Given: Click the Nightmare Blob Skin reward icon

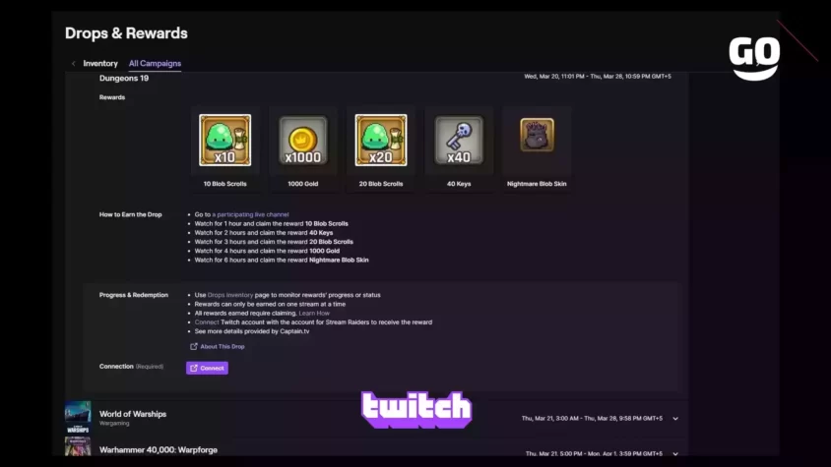Looking at the screenshot, I should [537, 135].
